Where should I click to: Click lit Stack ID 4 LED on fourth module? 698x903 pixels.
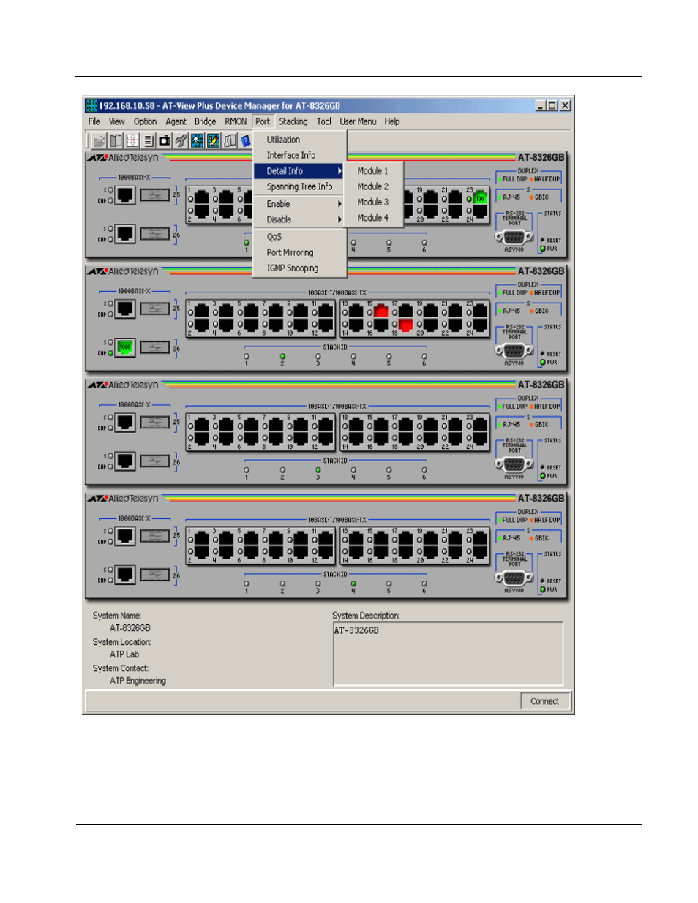coord(353,583)
